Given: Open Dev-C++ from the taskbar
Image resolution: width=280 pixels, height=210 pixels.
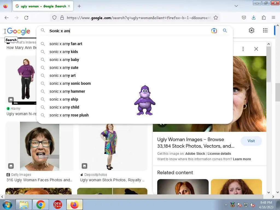Looking at the screenshot, I should point(58,205).
